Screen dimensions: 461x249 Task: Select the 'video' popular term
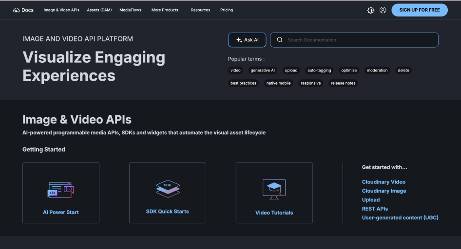click(x=235, y=71)
